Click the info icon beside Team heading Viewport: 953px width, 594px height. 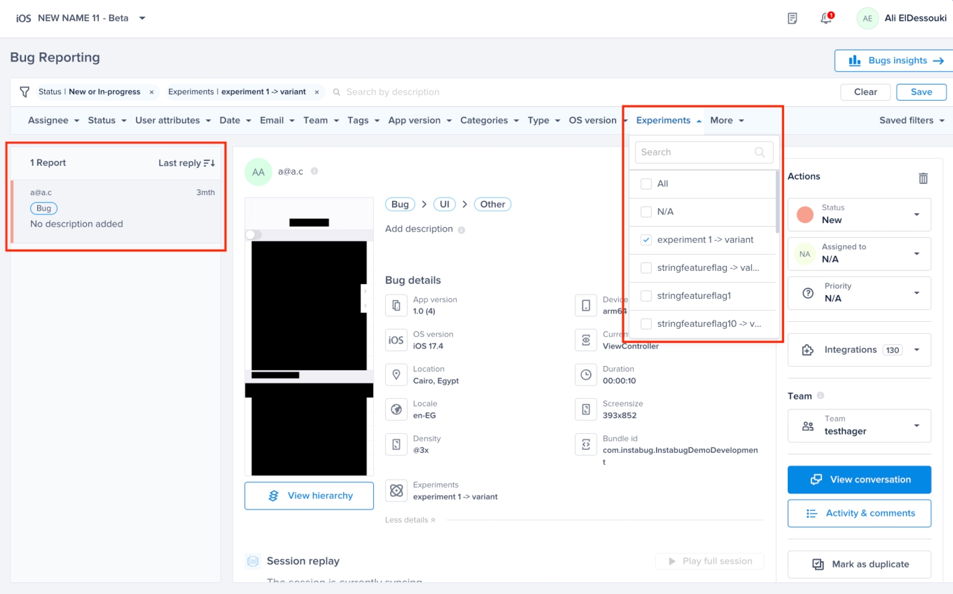(x=821, y=396)
